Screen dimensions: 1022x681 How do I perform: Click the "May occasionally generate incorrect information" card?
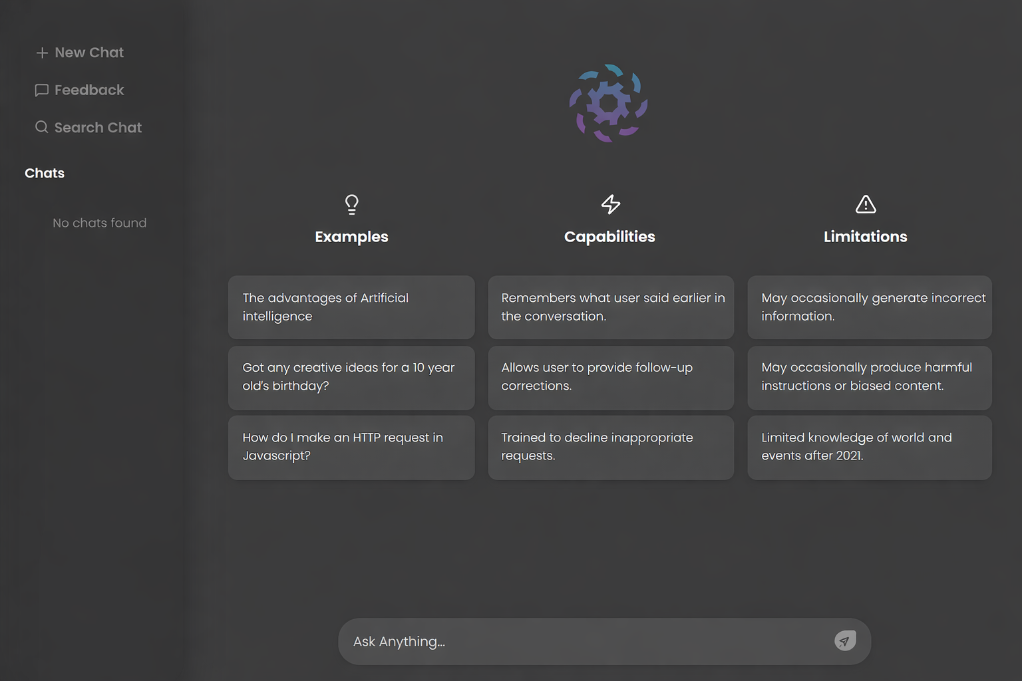869,307
